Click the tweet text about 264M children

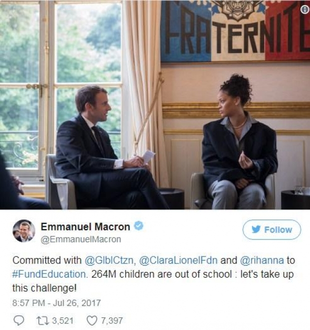pyautogui.click(x=153, y=274)
